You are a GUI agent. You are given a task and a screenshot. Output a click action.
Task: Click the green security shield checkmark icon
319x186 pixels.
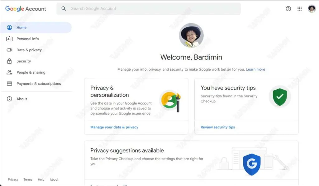(x=280, y=97)
